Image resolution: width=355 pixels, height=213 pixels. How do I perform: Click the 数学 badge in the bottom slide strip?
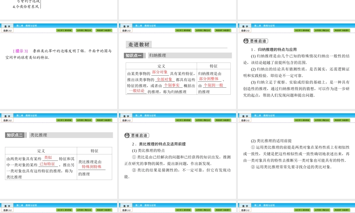[x=6, y=205]
